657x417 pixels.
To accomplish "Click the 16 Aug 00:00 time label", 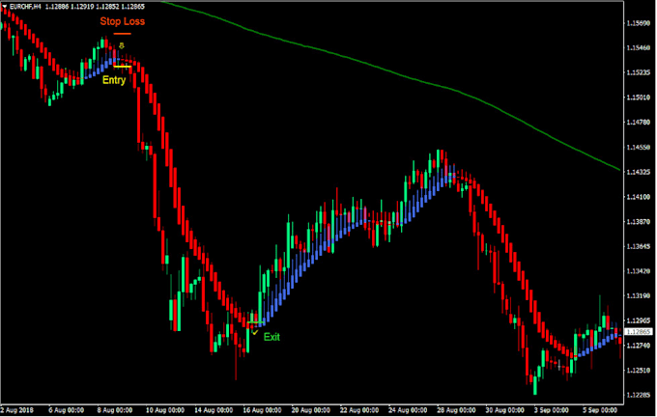I will coord(262,410).
